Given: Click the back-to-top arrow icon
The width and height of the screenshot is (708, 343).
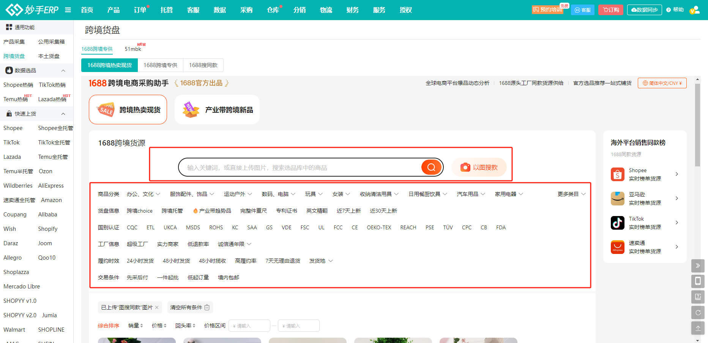Looking at the screenshot, I should [x=698, y=328].
